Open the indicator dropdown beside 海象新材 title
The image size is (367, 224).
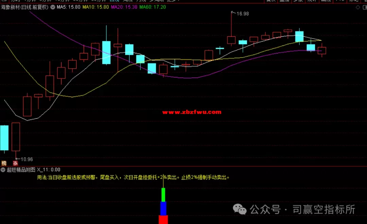click(x=53, y=7)
